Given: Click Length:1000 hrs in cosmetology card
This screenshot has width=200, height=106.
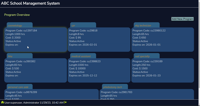Looking at the screenshot, I should 15,34.
